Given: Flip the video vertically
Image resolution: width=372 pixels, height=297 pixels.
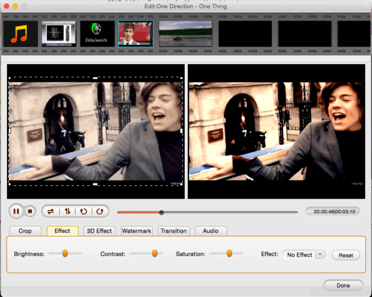Looking at the screenshot, I should pyautogui.click(x=67, y=211).
